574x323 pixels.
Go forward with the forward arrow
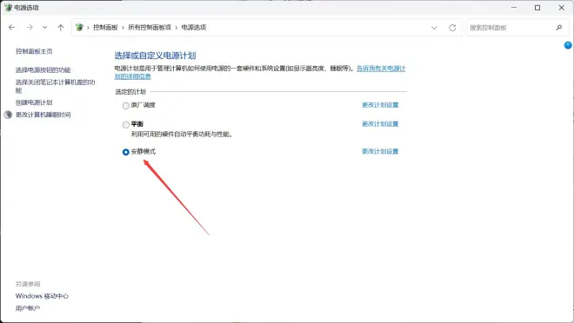click(30, 28)
